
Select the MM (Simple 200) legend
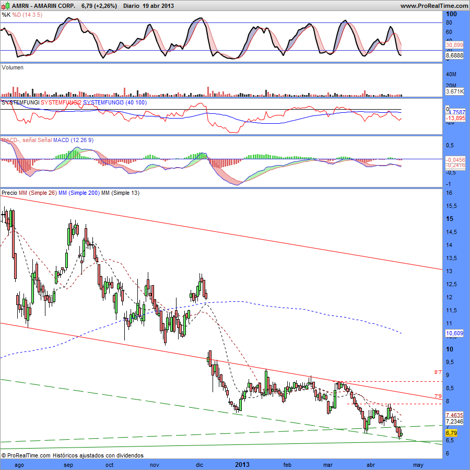click(x=79, y=193)
